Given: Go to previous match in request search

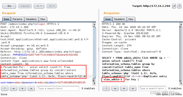Looking at the screenshot, I should pos(13,89).
